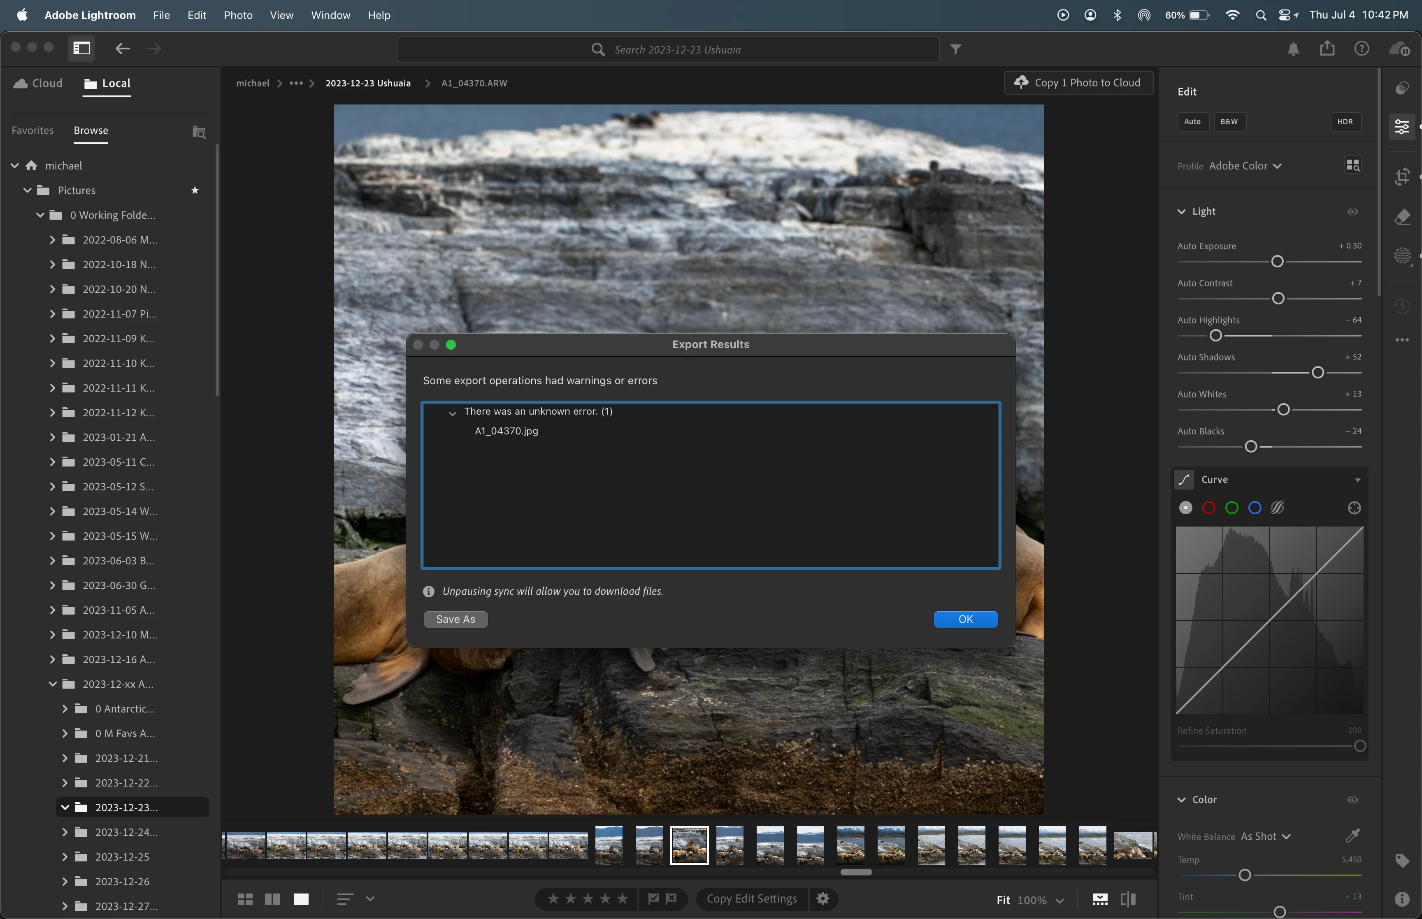This screenshot has height=919, width=1422.
Task: Select the Healing eraser tool
Action: (x=1402, y=217)
